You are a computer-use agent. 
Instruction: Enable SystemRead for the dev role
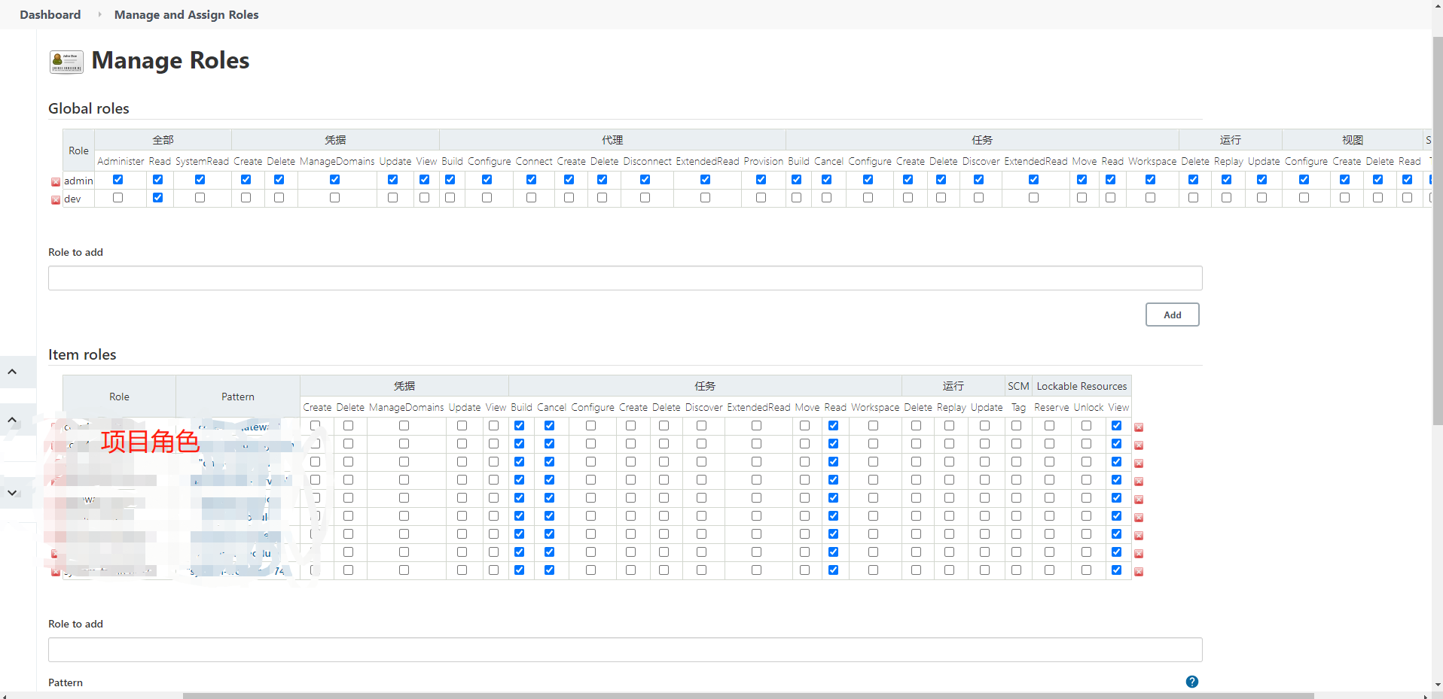point(200,197)
